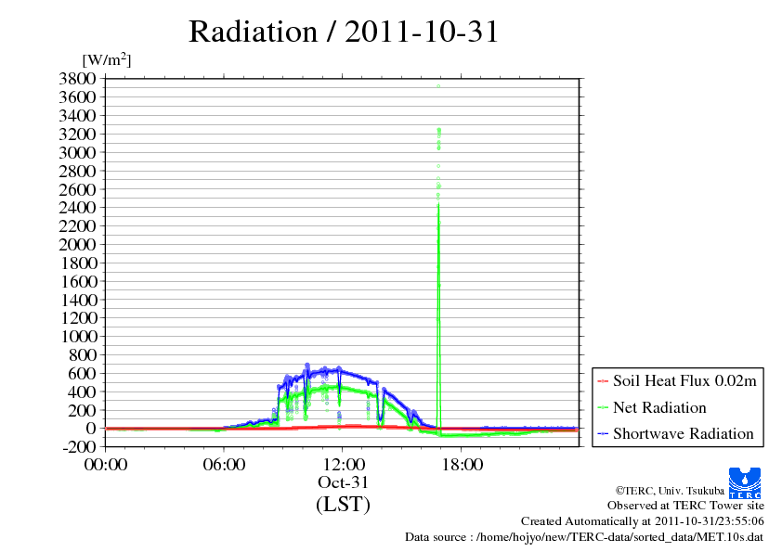
Task: Click the 1200 y-axis value
Action: (77, 318)
